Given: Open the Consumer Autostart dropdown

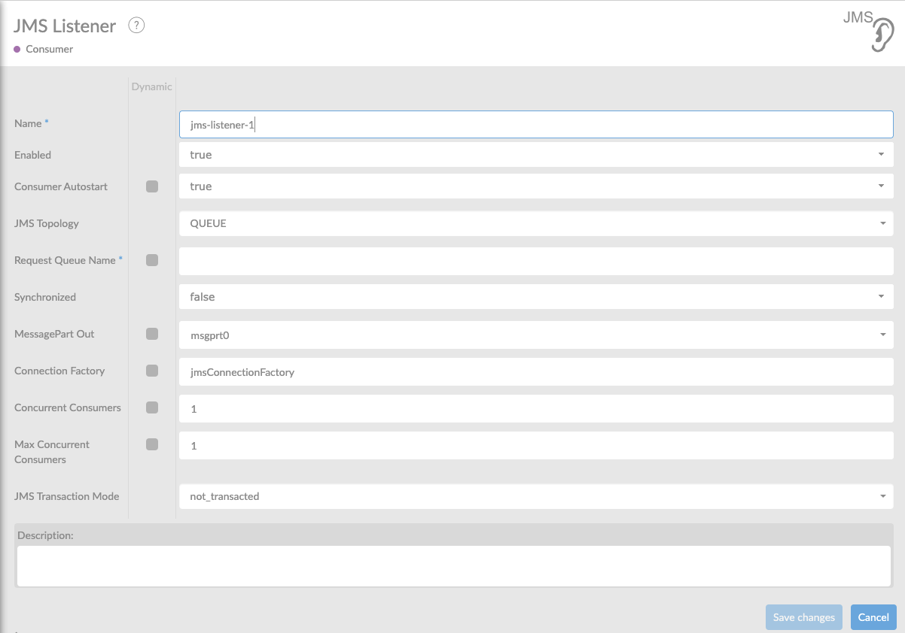Looking at the screenshot, I should pos(536,186).
